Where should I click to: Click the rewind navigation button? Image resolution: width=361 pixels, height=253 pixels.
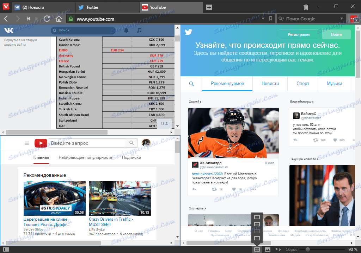[x=28, y=19]
